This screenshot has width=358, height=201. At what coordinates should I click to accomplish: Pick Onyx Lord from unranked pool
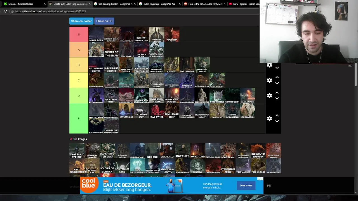[198, 151]
